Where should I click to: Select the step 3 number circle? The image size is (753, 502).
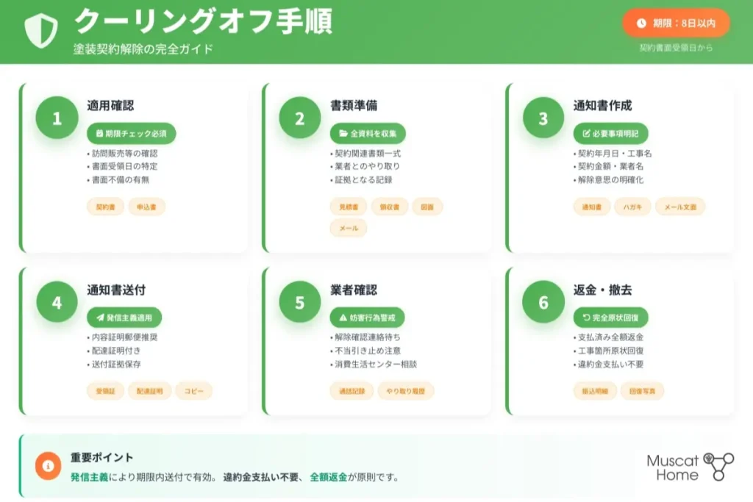pos(543,119)
